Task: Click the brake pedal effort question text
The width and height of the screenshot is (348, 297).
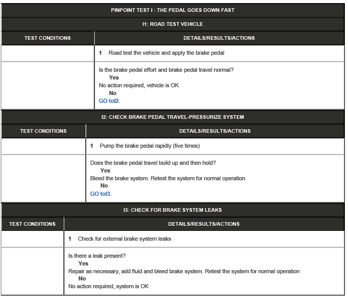Action: (170, 70)
